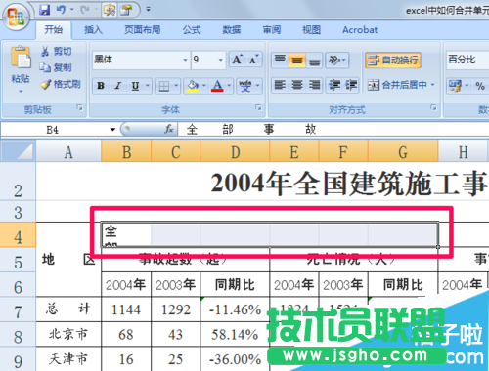489x371 pixels.
Task: Align text right
Action: coord(314,85)
